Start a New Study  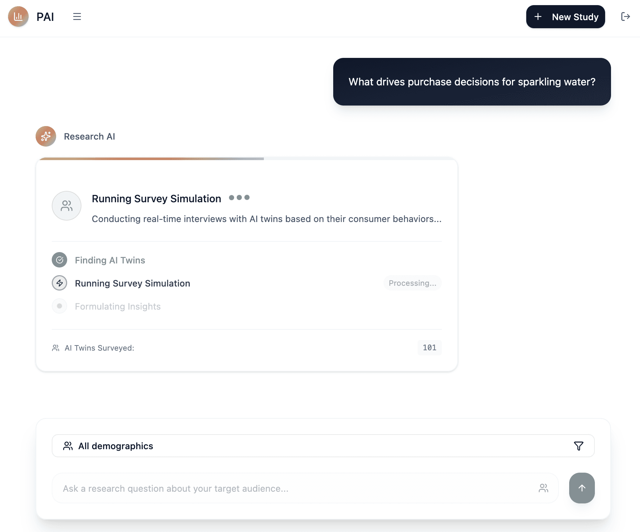pyautogui.click(x=566, y=17)
